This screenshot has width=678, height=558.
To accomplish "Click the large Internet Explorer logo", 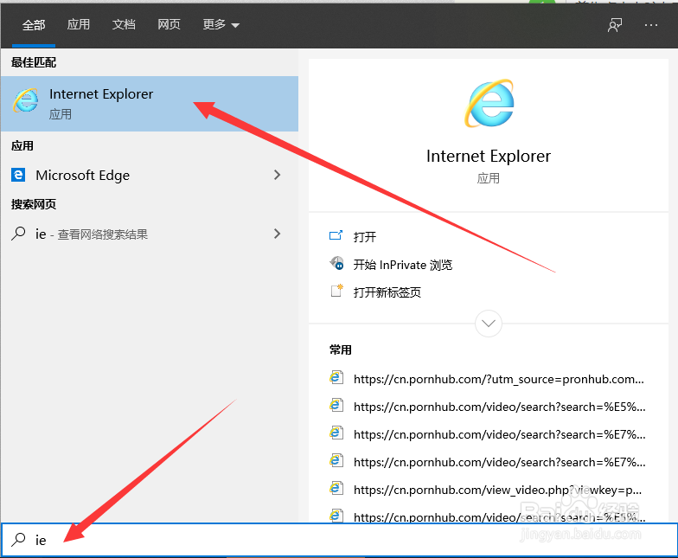I will [489, 104].
